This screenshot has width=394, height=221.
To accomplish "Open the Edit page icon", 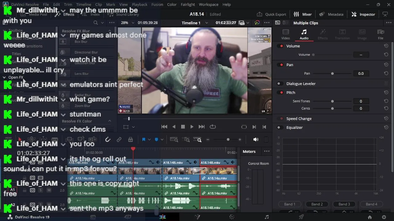I will click(x=163, y=217).
